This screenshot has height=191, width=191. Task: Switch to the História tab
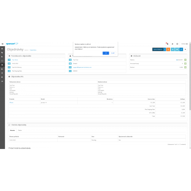[12, 130]
